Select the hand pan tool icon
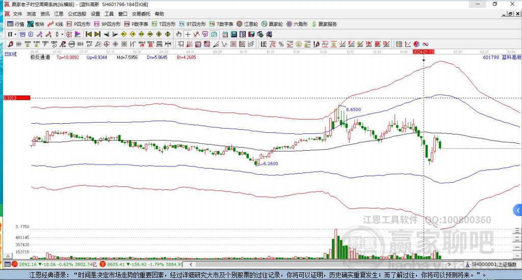Viewport: 522px width, 280px height. coord(178,34)
